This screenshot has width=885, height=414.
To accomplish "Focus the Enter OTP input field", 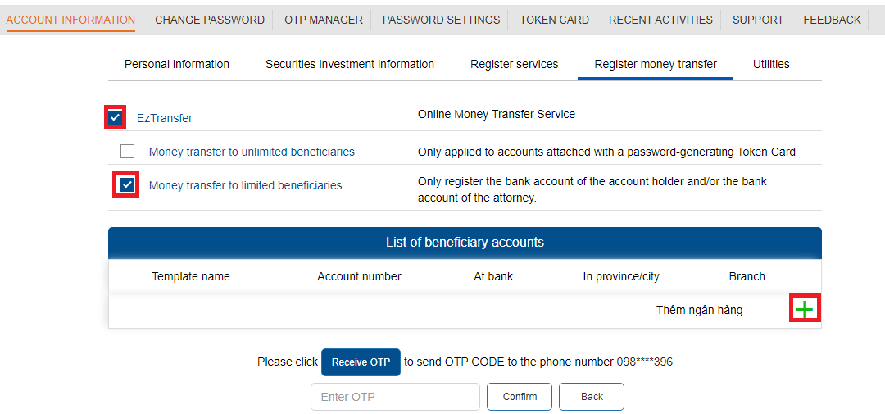I will click(x=395, y=397).
